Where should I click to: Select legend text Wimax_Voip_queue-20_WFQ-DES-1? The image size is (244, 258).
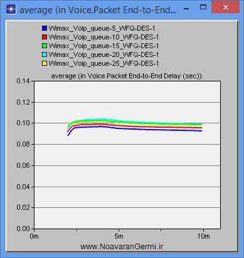point(103,55)
